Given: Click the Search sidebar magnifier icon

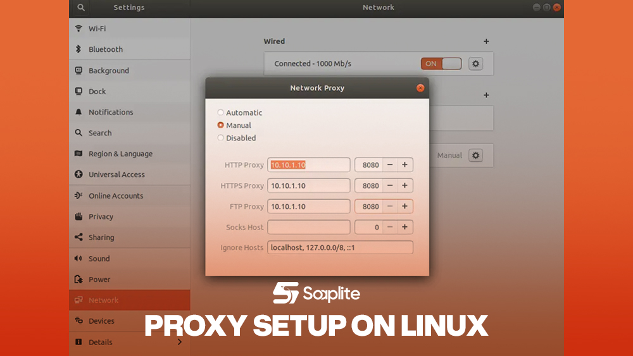Looking at the screenshot, I should point(78,133).
